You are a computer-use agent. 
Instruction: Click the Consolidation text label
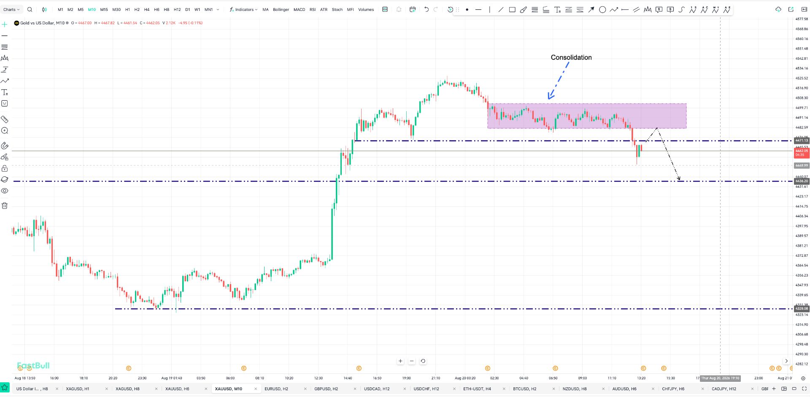pos(571,57)
